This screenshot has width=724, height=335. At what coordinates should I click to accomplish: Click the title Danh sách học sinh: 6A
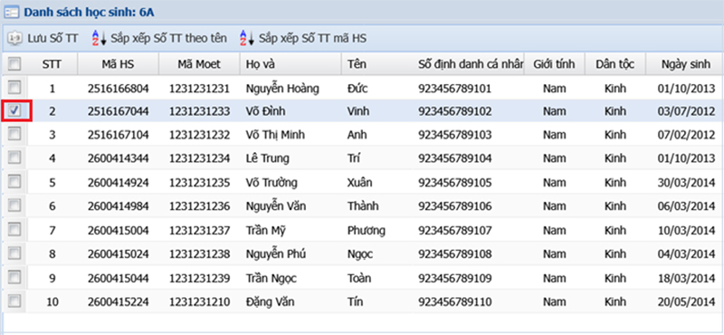89,13
